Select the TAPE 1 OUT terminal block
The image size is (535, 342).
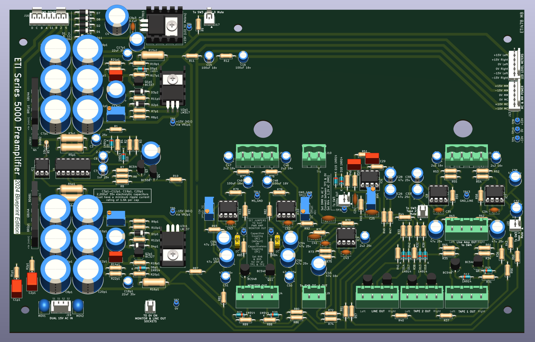[467, 297]
